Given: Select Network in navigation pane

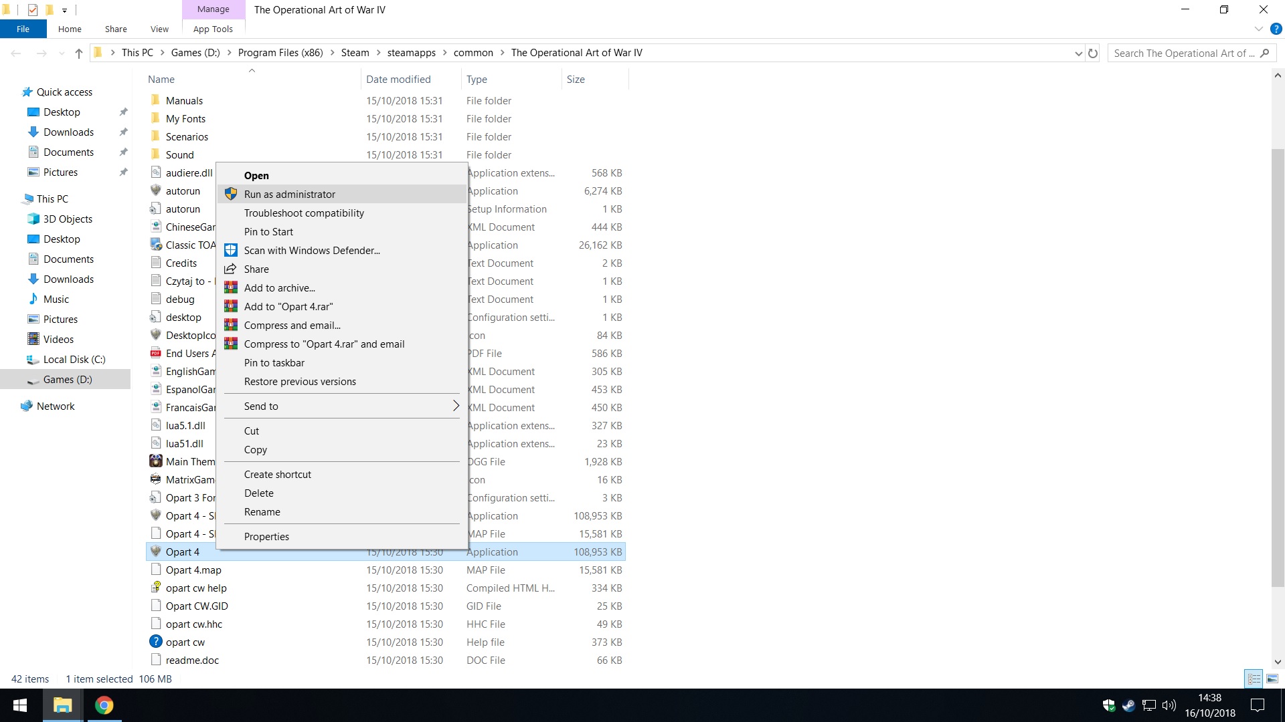Looking at the screenshot, I should [56, 406].
